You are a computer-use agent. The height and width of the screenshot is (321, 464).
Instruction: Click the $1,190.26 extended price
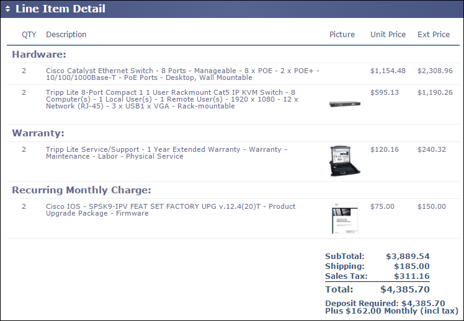(x=435, y=92)
